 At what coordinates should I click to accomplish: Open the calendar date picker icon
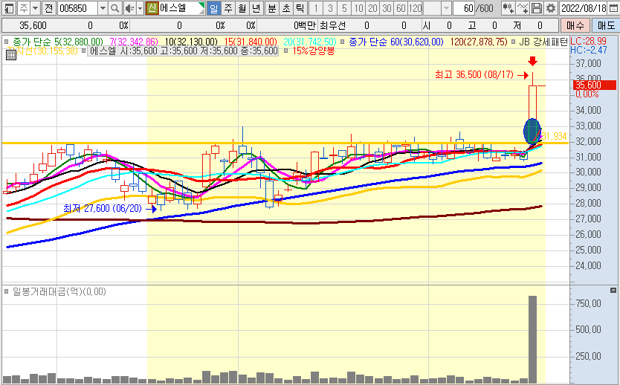613,8
